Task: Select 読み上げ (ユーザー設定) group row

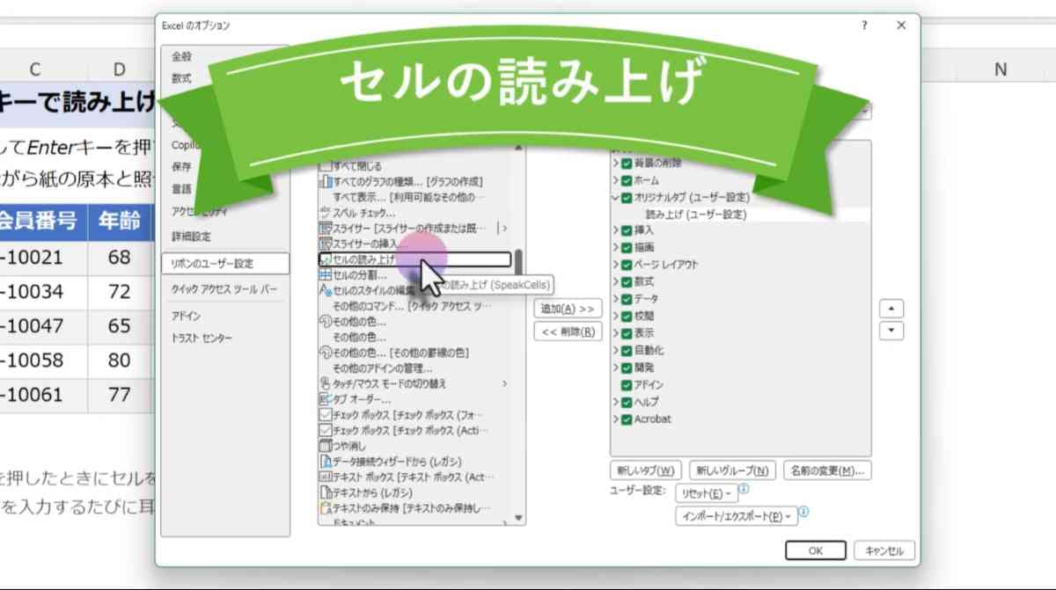Action: pos(695,214)
